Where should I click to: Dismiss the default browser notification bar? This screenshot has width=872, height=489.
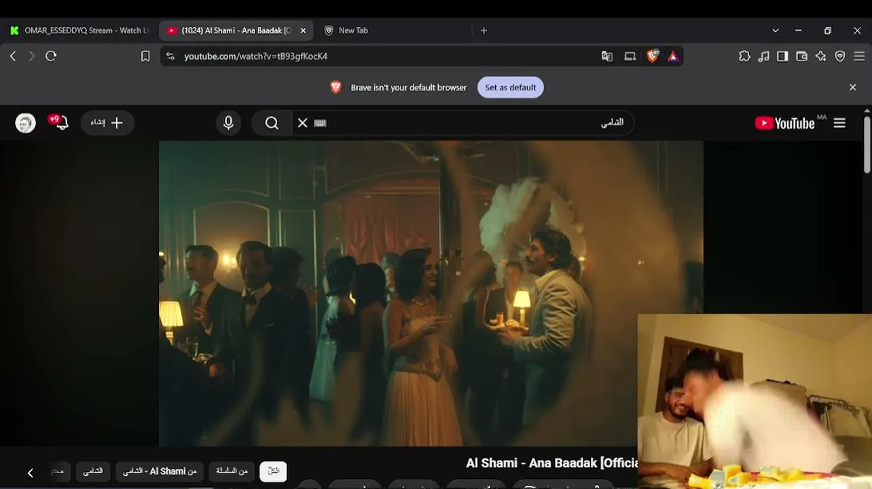tap(853, 88)
